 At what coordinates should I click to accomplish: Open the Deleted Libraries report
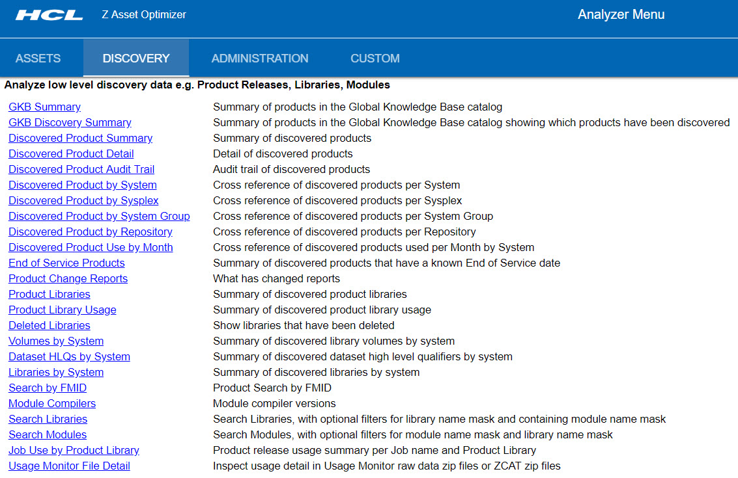49,325
